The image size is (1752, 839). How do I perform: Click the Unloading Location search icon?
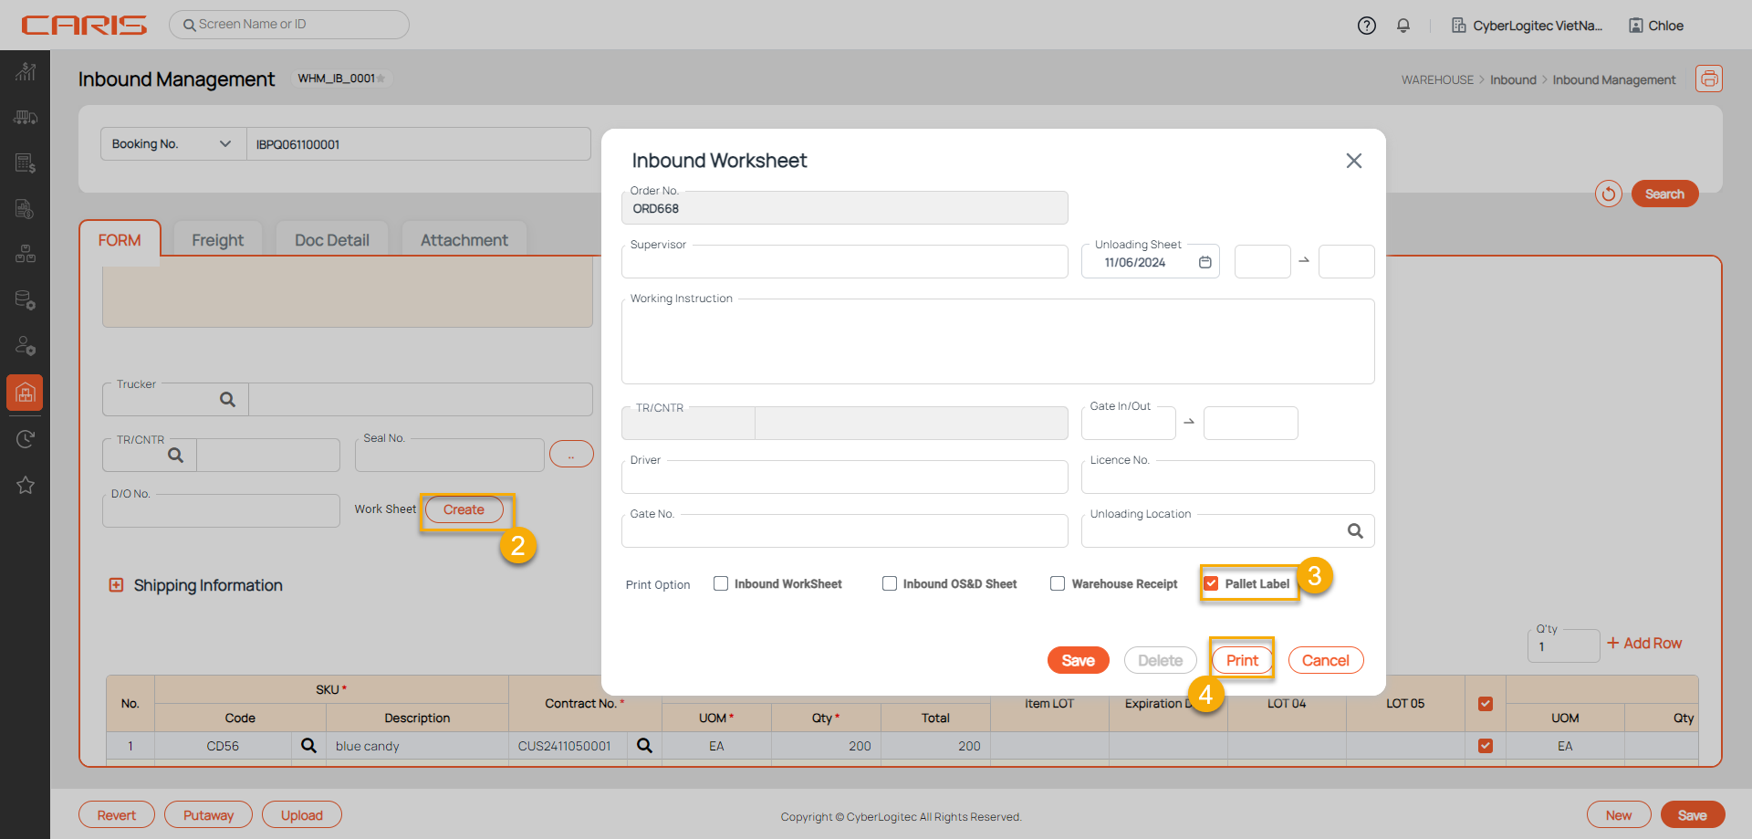point(1355,531)
